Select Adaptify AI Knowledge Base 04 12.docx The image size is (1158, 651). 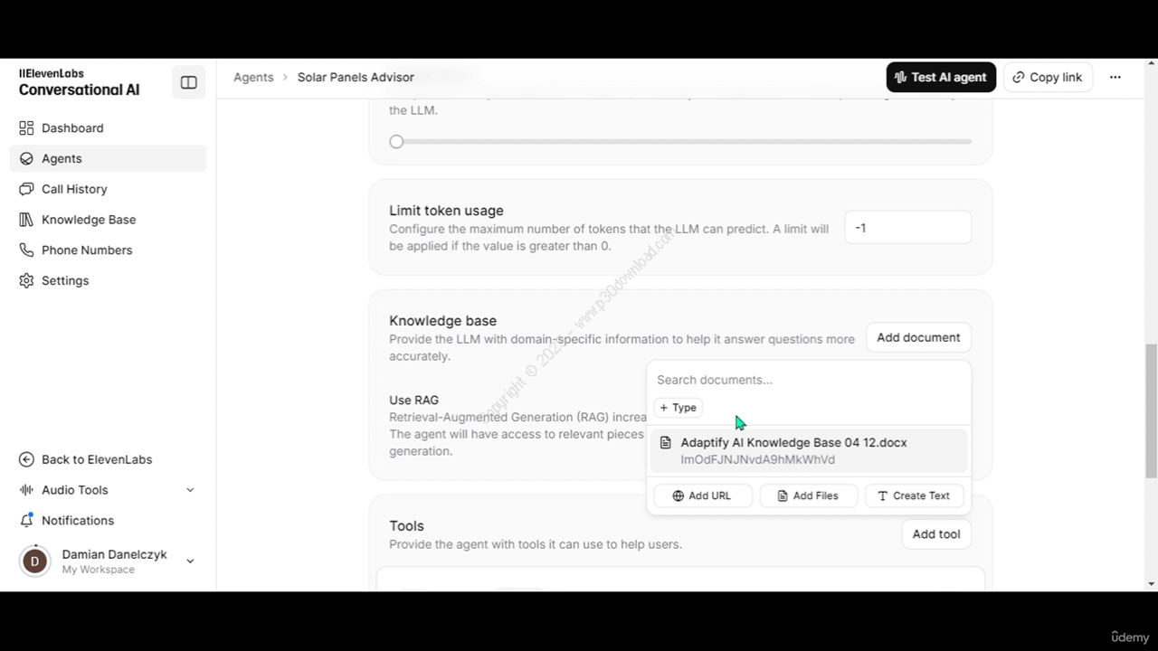click(809, 450)
